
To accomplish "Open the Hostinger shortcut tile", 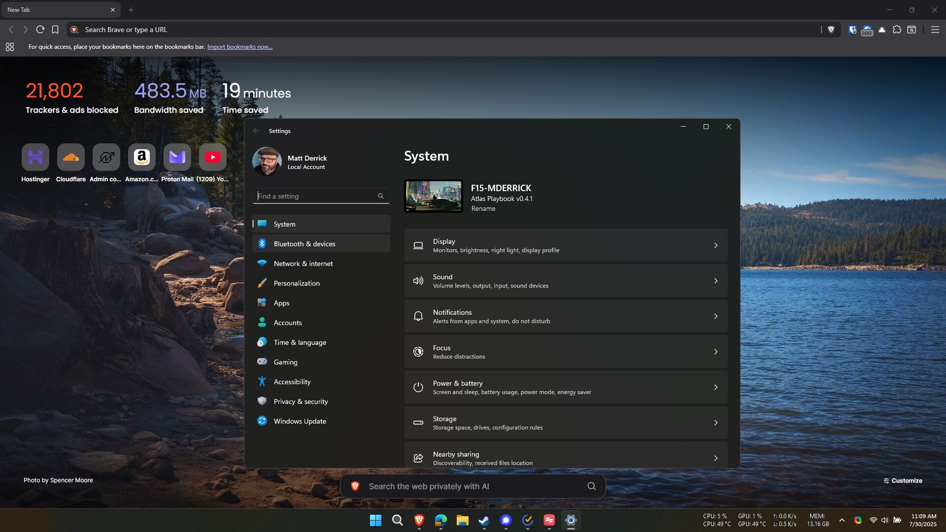I will coord(35,158).
